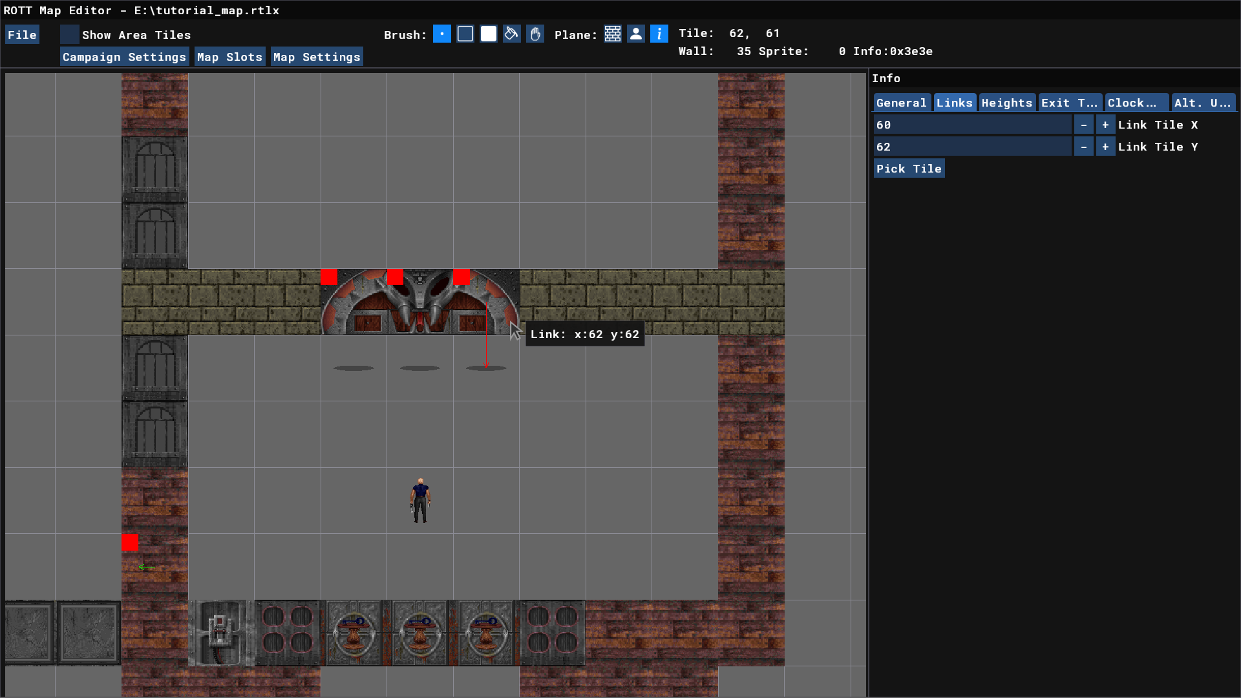This screenshot has width=1241, height=698.
Task: Open the Map Slots window
Action: coord(229,57)
